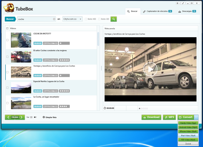Image resolution: width=203 pixels, height=147 pixels.
Task: Click title 'El señor Coches consiente a las mujeres'
Action: click(50, 51)
